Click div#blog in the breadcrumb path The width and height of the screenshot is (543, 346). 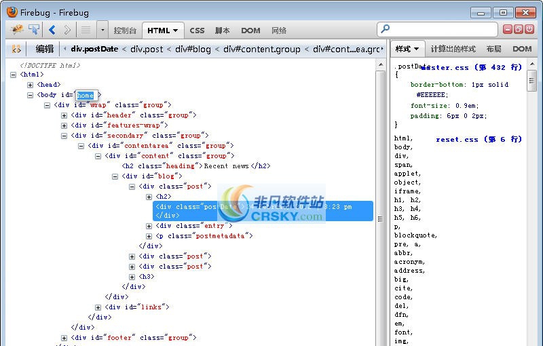click(x=193, y=49)
